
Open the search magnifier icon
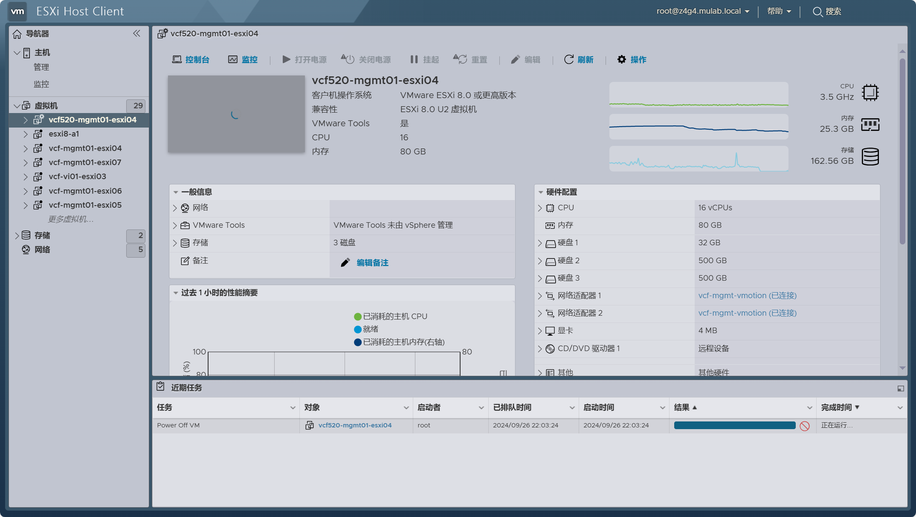(x=817, y=12)
